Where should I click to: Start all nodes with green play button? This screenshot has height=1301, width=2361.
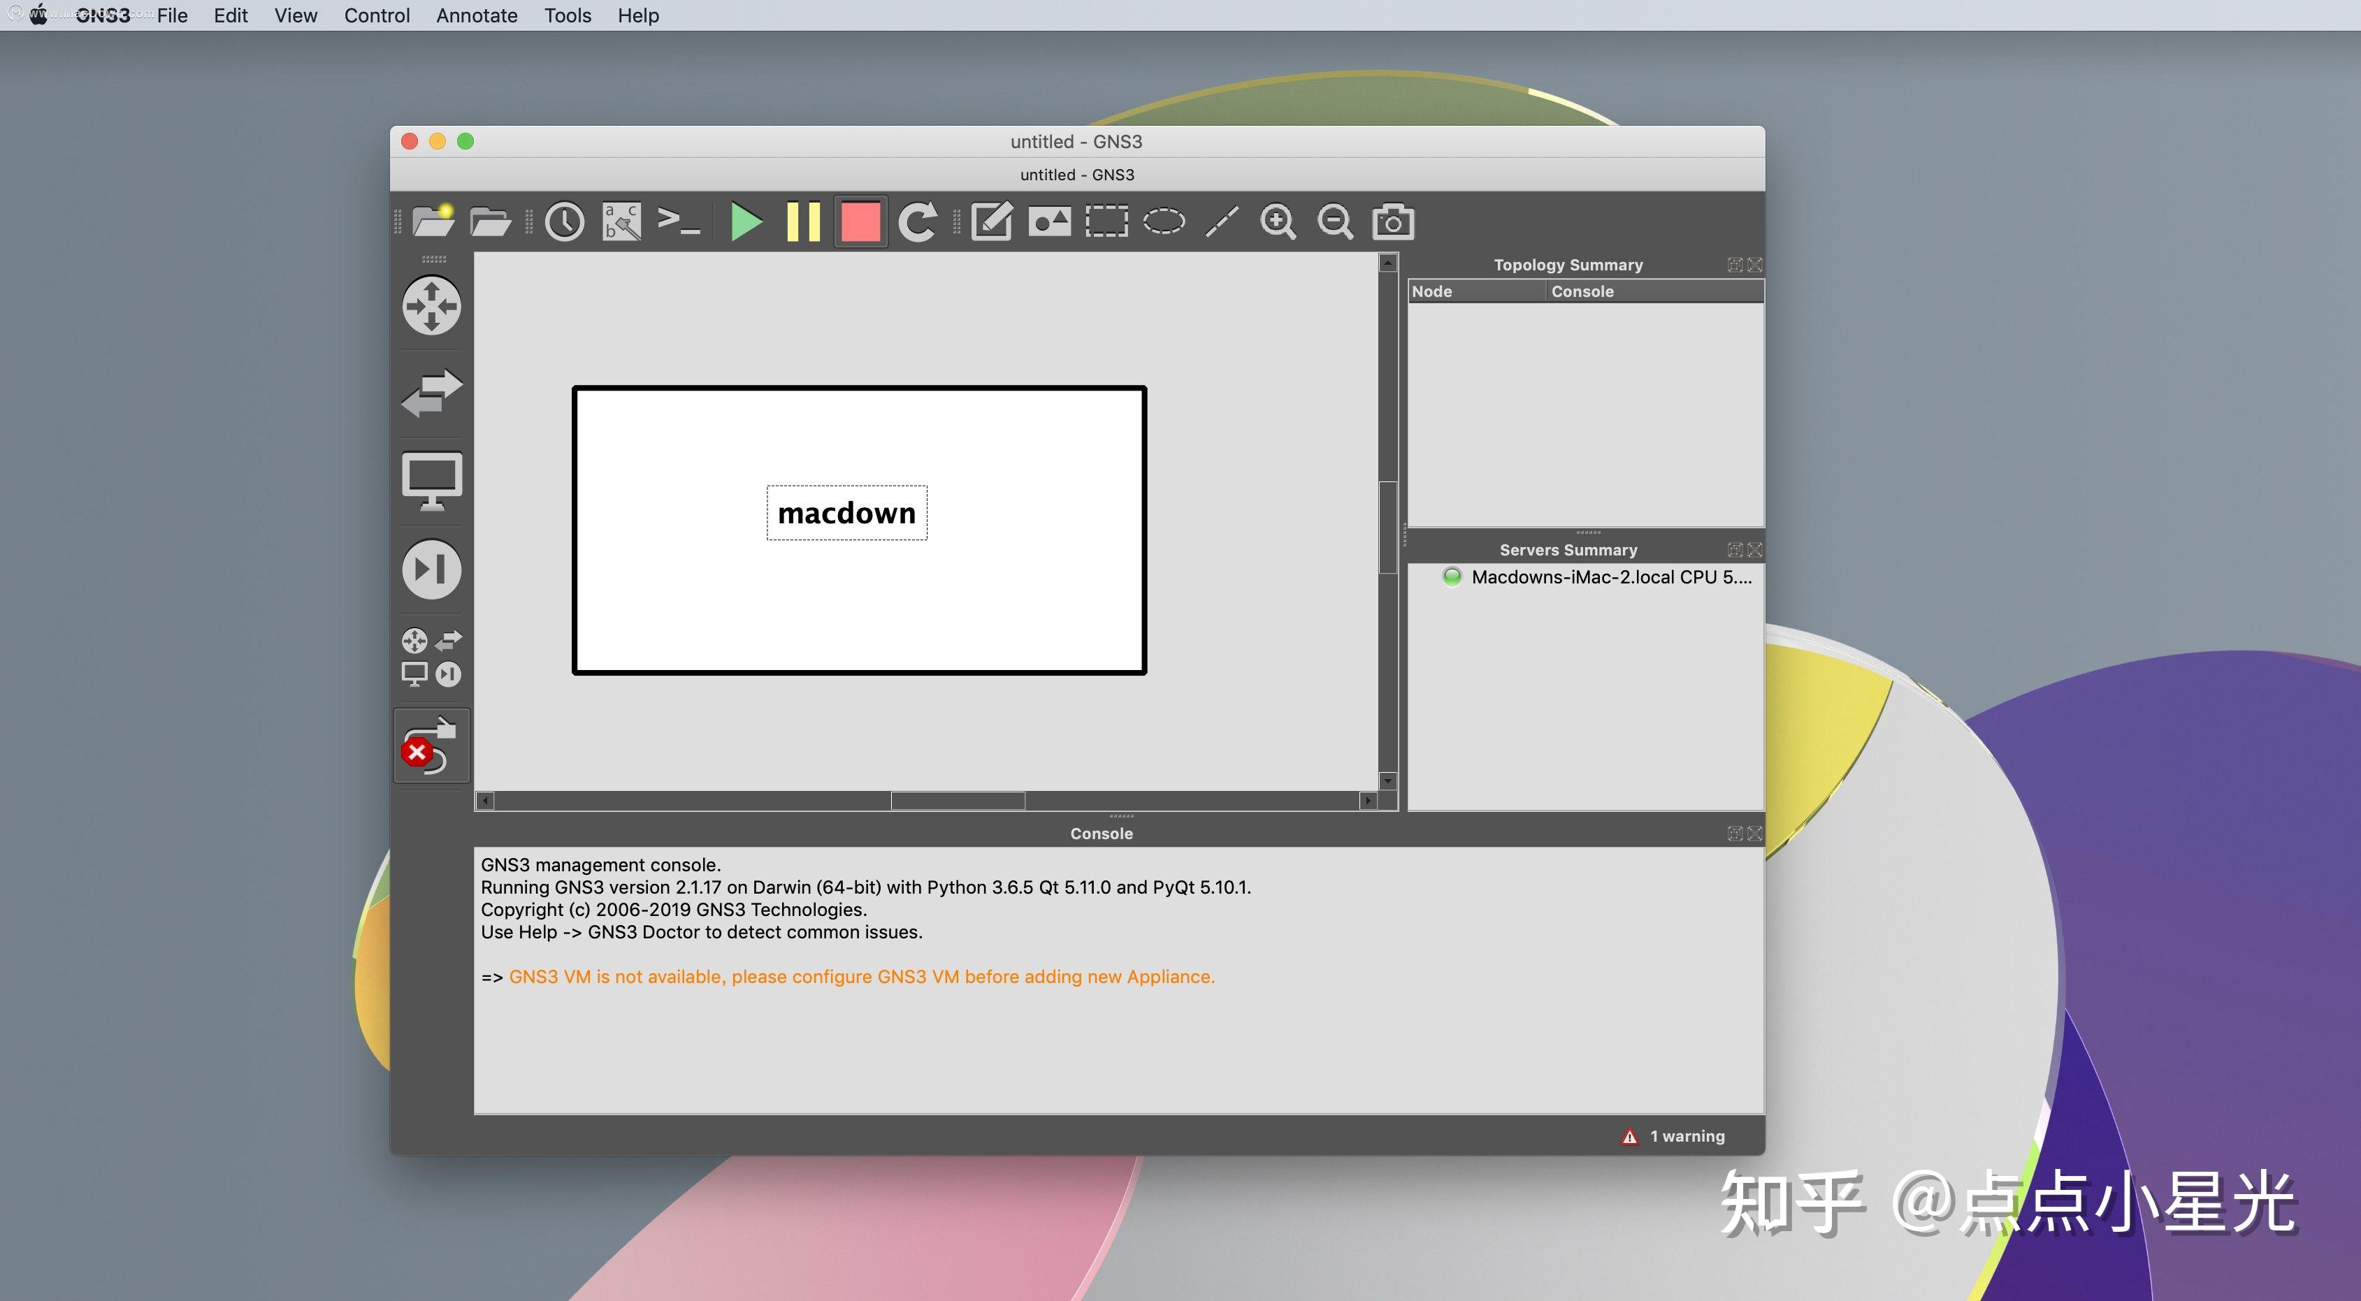tap(746, 221)
